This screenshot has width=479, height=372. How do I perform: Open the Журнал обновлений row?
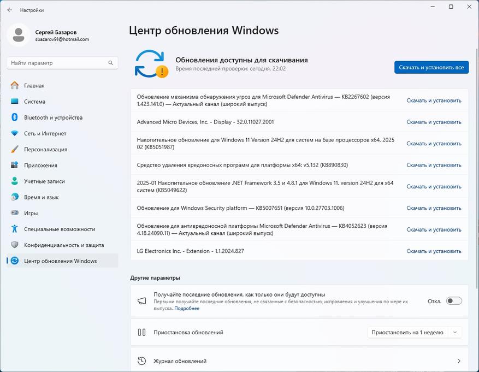click(299, 360)
